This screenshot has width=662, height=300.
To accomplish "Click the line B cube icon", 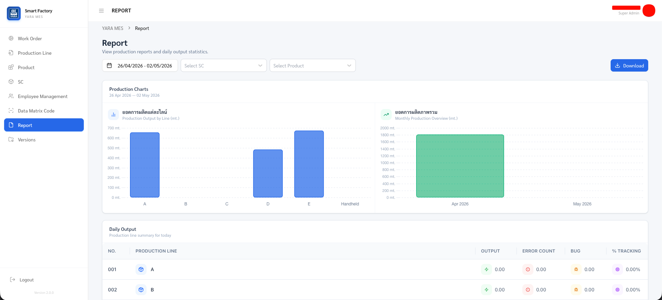I will pyautogui.click(x=141, y=290).
